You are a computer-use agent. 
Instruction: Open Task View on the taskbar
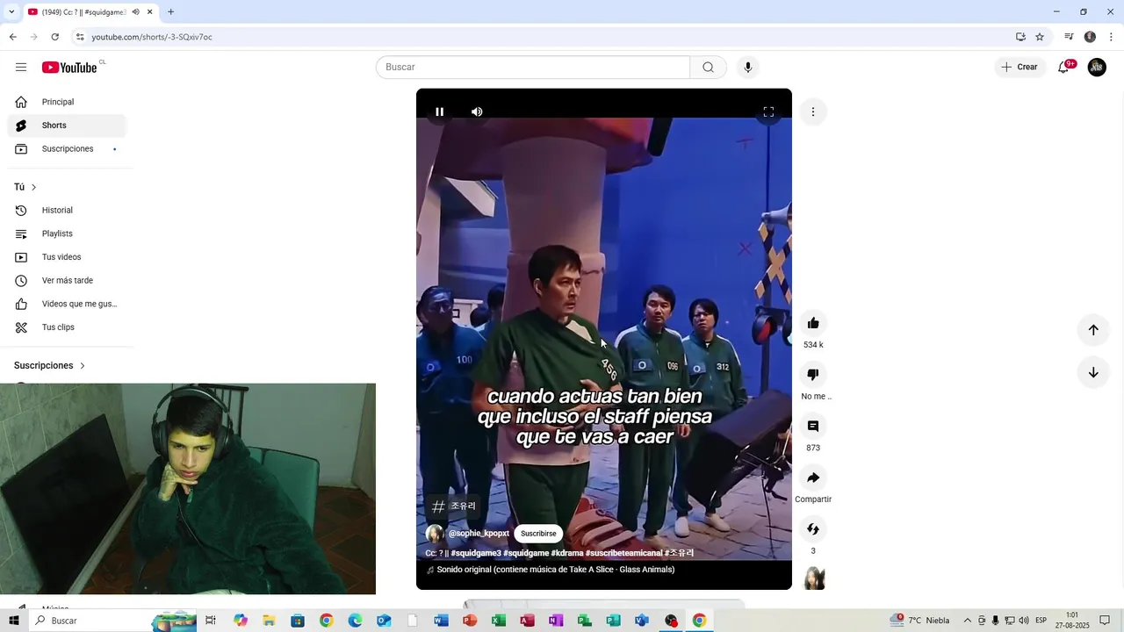click(211, 621)
